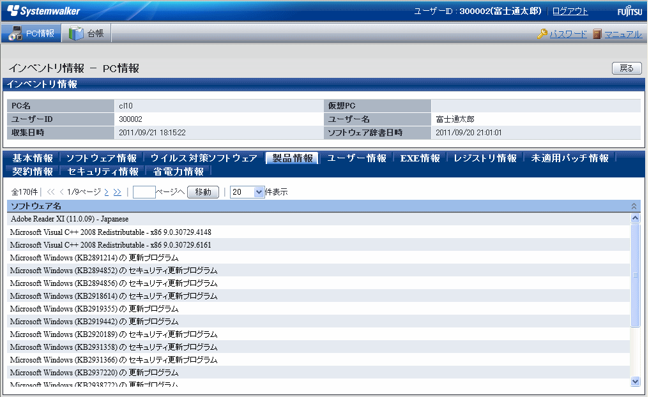
Task: Select the KB2894852 row
Action: pyautogui.click(x=319, y=271)
